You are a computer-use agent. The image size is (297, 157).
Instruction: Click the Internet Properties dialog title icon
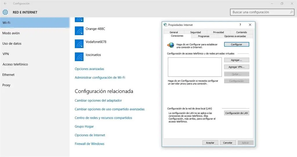point(165,25)
